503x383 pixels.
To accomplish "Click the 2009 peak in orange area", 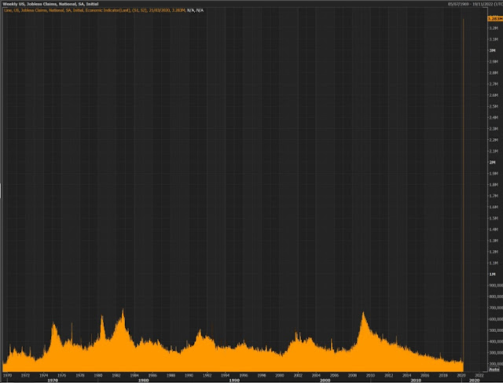I will (x=363, y=315).
